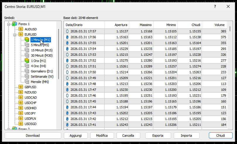
Task: Click the USDCAD dollar coin icon
Action: [21, 98]
